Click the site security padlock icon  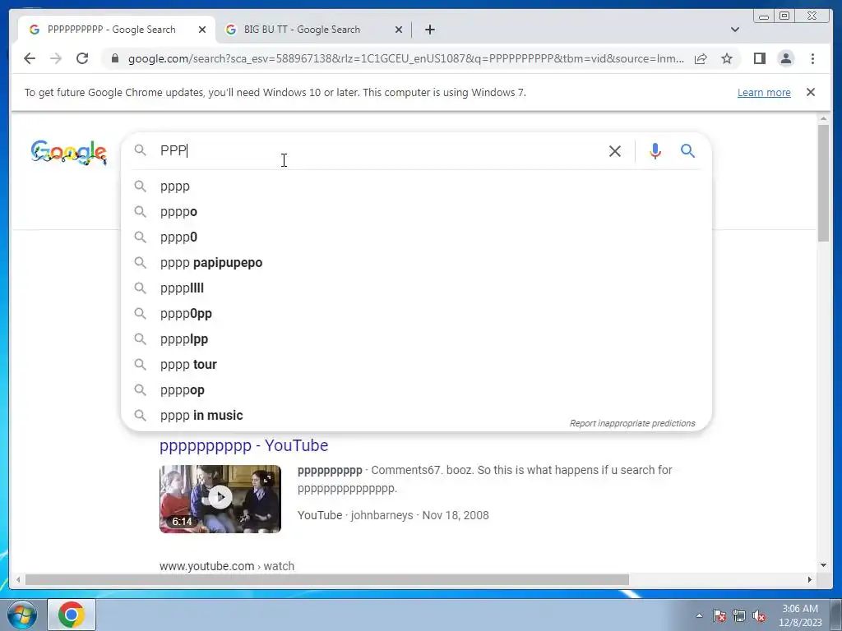114,58
